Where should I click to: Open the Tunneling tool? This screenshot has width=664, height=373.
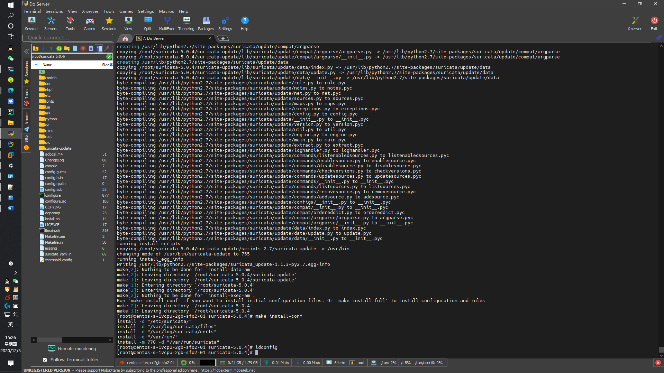186,24
